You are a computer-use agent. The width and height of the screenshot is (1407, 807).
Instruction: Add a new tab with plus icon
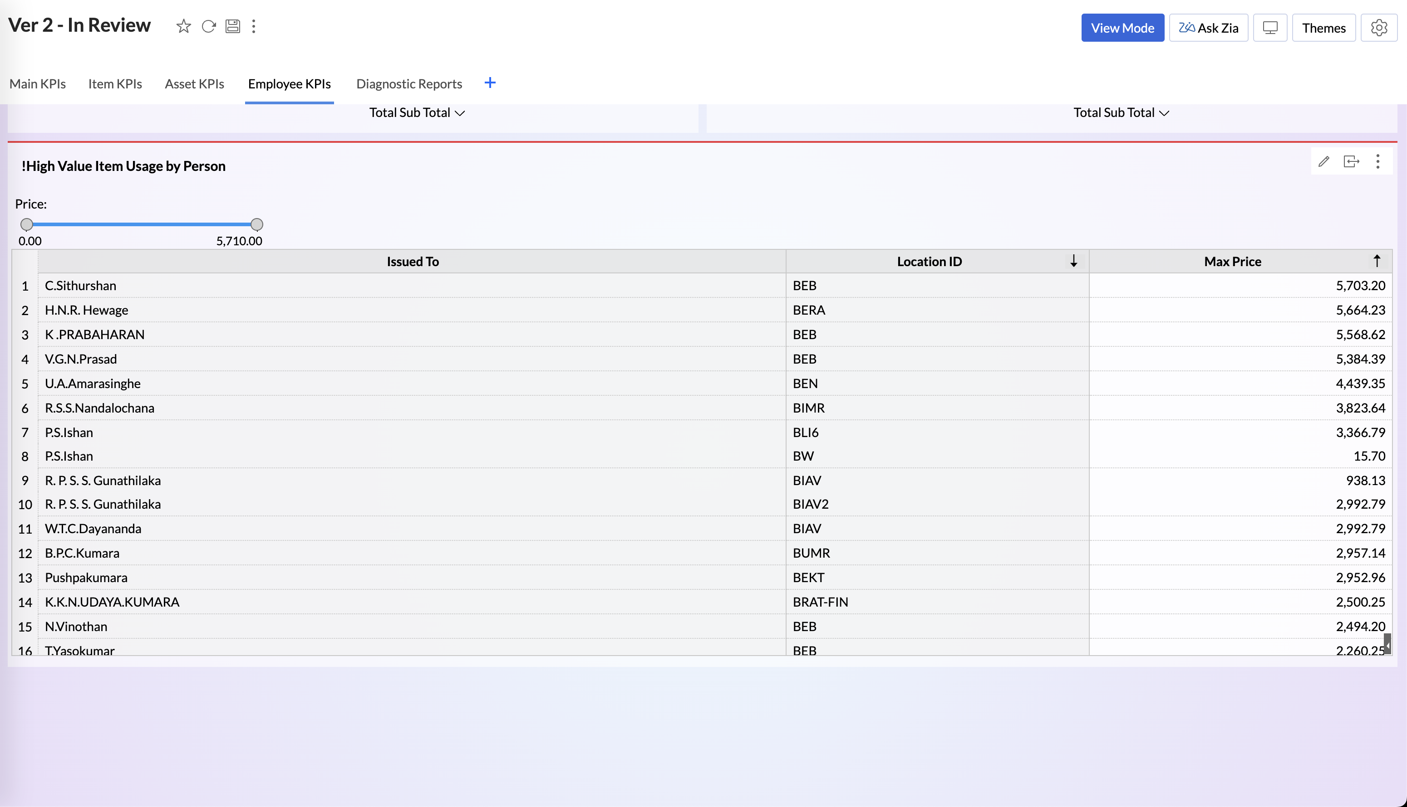(490, 83)
